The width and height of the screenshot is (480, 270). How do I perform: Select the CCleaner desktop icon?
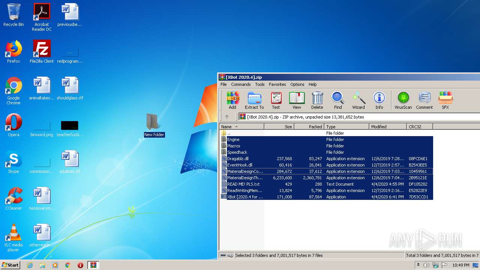[13, 199]
